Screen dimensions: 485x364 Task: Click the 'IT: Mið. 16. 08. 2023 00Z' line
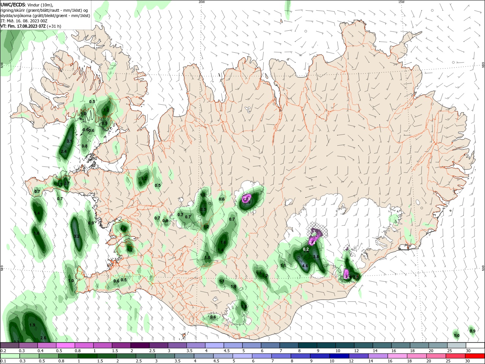[x=24, y=21]
